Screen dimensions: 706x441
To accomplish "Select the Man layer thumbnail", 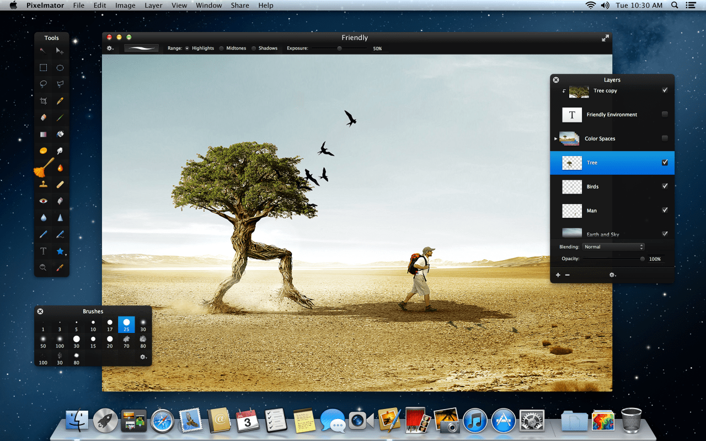I will 572,211.
